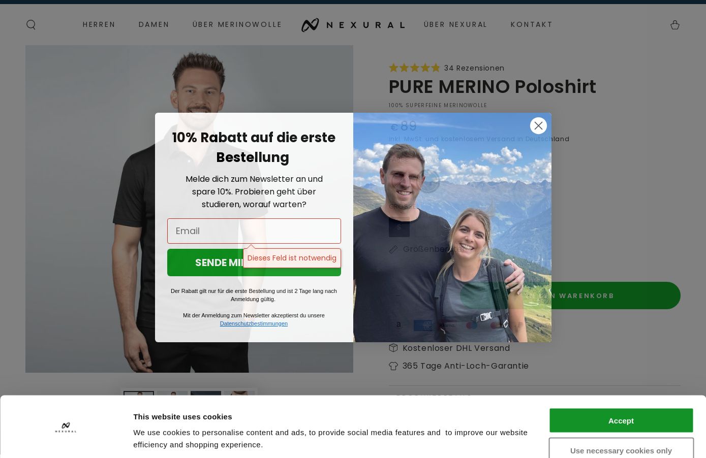Go to Über Merinowolle page
The width and height of the screenshot is (706, 458).
pos(237,24)
